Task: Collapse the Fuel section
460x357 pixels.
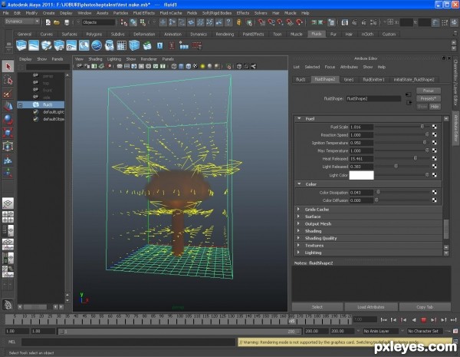Action: pos(299,118)
